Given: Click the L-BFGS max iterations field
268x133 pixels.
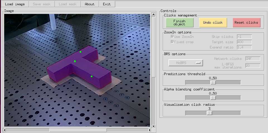Looking at the screenshot, I should point(253,65).
